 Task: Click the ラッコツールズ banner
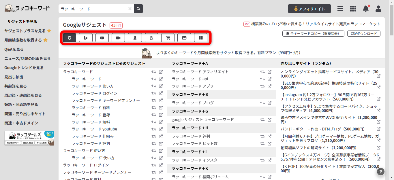tap(29, 138)
